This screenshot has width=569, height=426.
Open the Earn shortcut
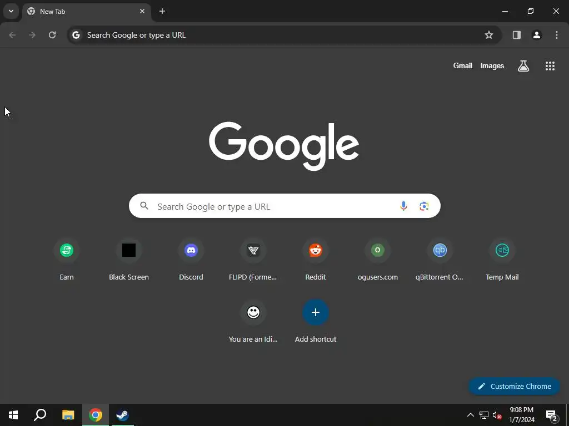pyautogui.click(x=67, y=260)
